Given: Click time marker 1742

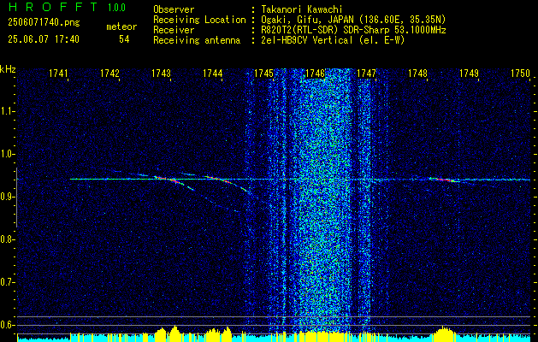Looking at the screenshot, I should (109, 74).
